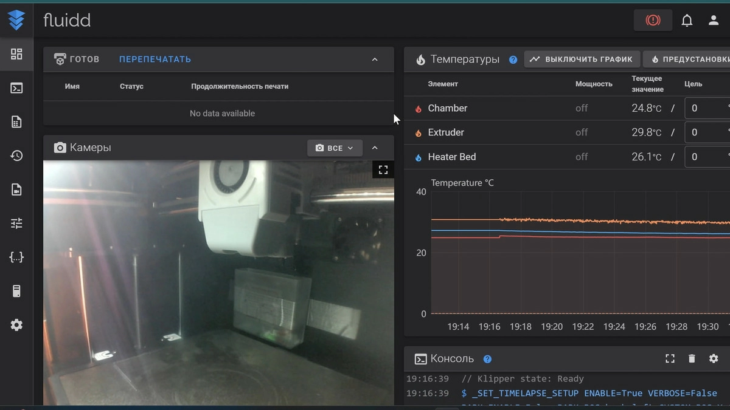
Task: Open the Configuration files page
Action: pyautogui.click(x=16, y=257)
